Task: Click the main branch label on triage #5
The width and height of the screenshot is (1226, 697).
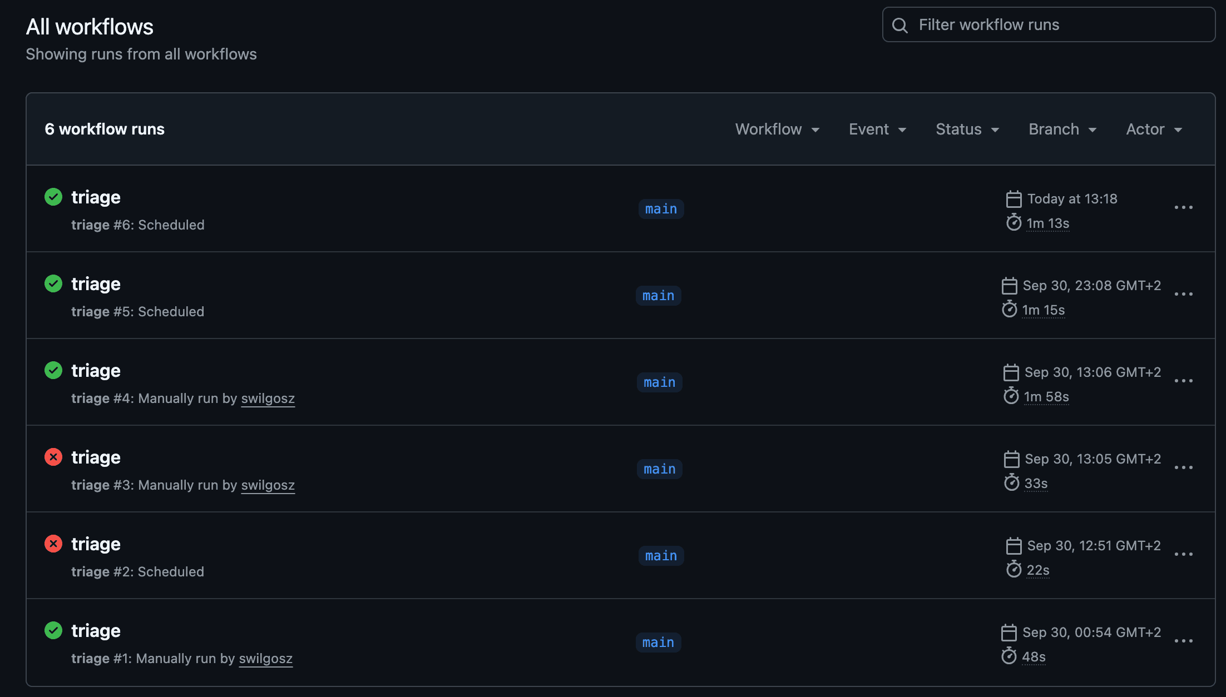Action: (658, 296)
